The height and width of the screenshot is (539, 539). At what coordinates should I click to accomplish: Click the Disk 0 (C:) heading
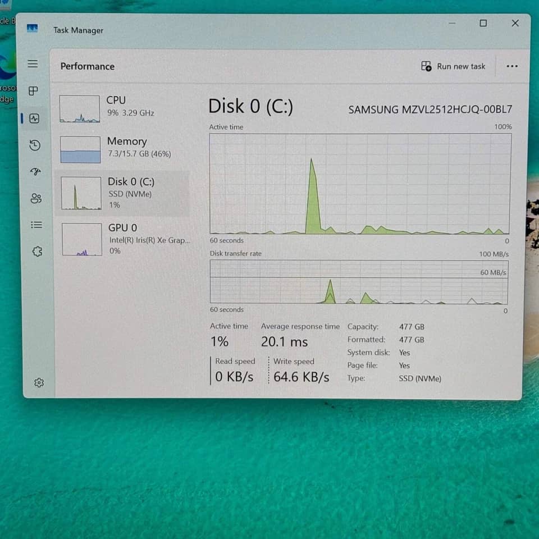[250, 106]
